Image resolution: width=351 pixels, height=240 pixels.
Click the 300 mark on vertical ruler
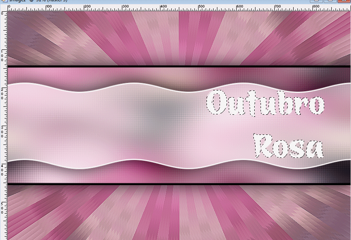coord(2,132)
